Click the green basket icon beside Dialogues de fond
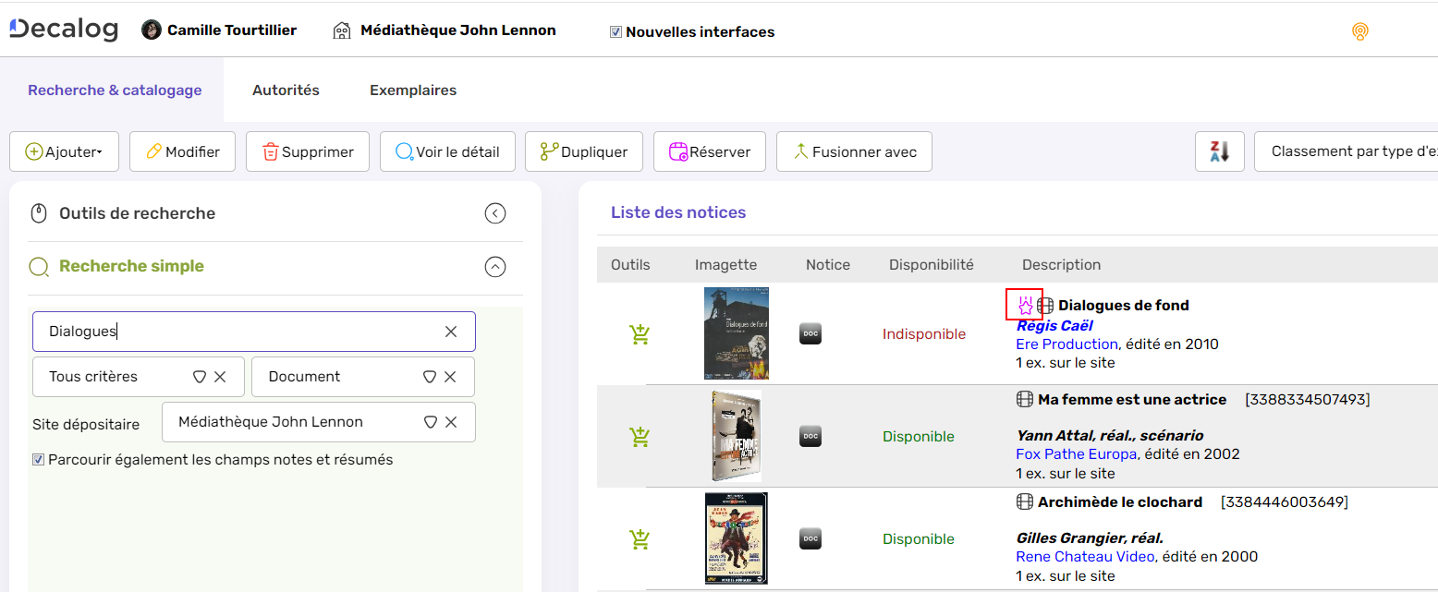 640,333
